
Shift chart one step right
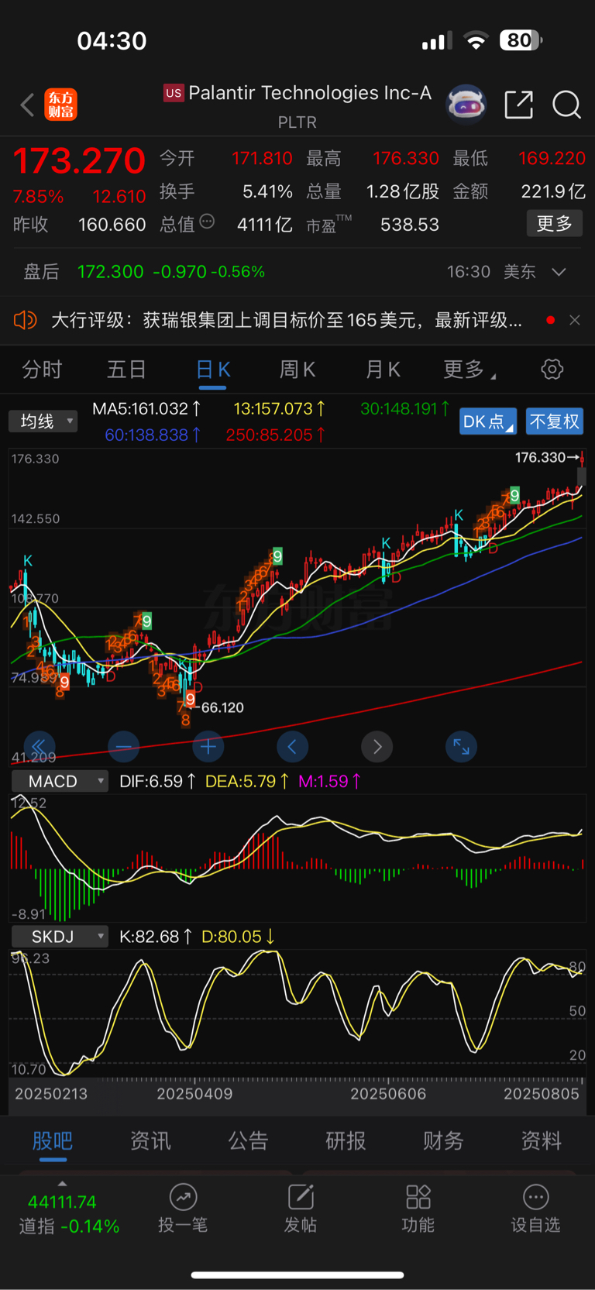pyautogui.click(x=377, y=747)
